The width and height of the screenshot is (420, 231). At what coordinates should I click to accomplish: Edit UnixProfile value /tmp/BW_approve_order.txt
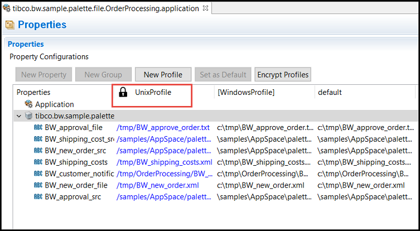pos(163,128)
